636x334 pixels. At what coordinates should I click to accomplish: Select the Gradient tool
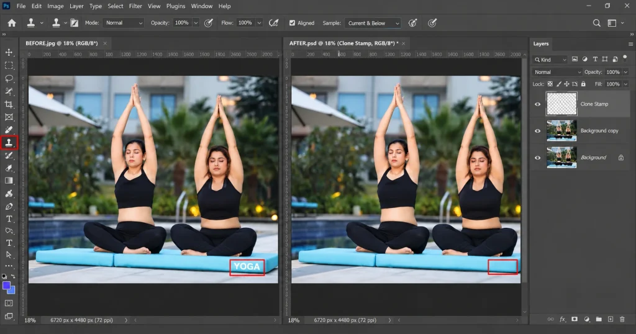point(9,181)
